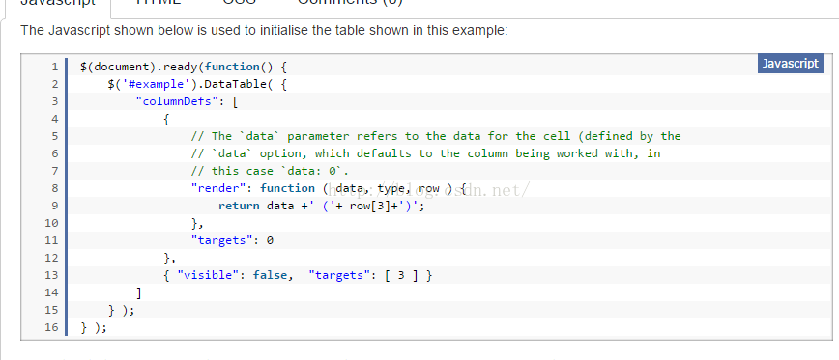Click code "} );" on line 15

point(122,311)
